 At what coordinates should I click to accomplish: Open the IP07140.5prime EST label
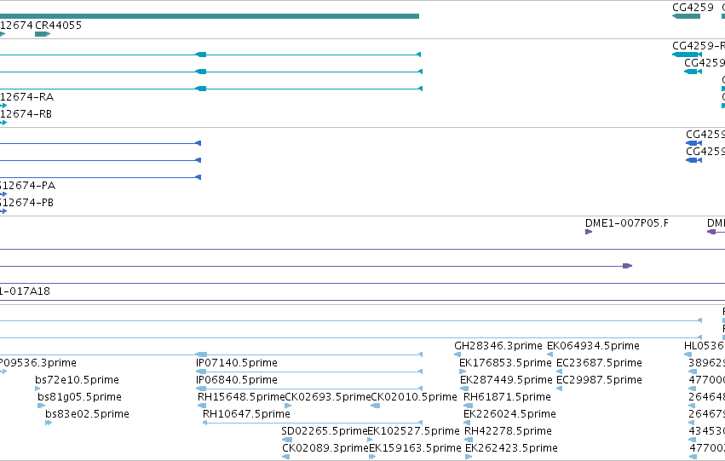[x=237, y=363]
